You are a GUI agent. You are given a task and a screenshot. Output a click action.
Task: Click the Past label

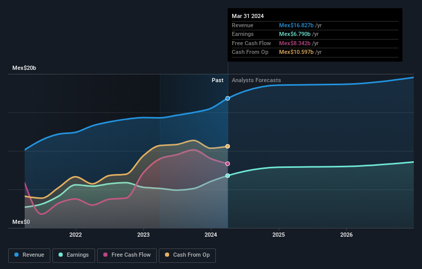(x=217, y=80)
